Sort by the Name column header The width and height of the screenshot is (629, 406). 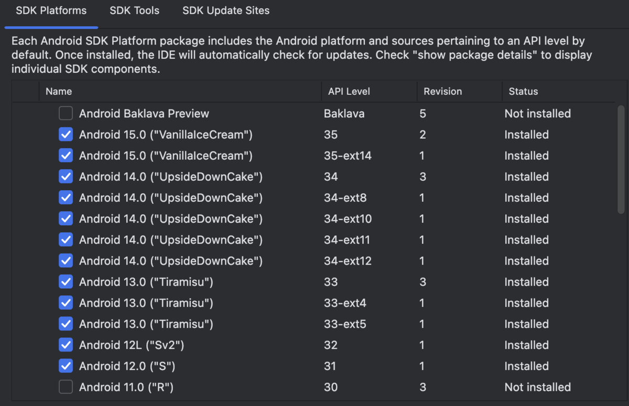(x=180, y=91)
